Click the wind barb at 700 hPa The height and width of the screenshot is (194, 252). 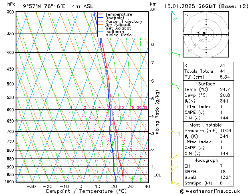click(x=175, y=133)
